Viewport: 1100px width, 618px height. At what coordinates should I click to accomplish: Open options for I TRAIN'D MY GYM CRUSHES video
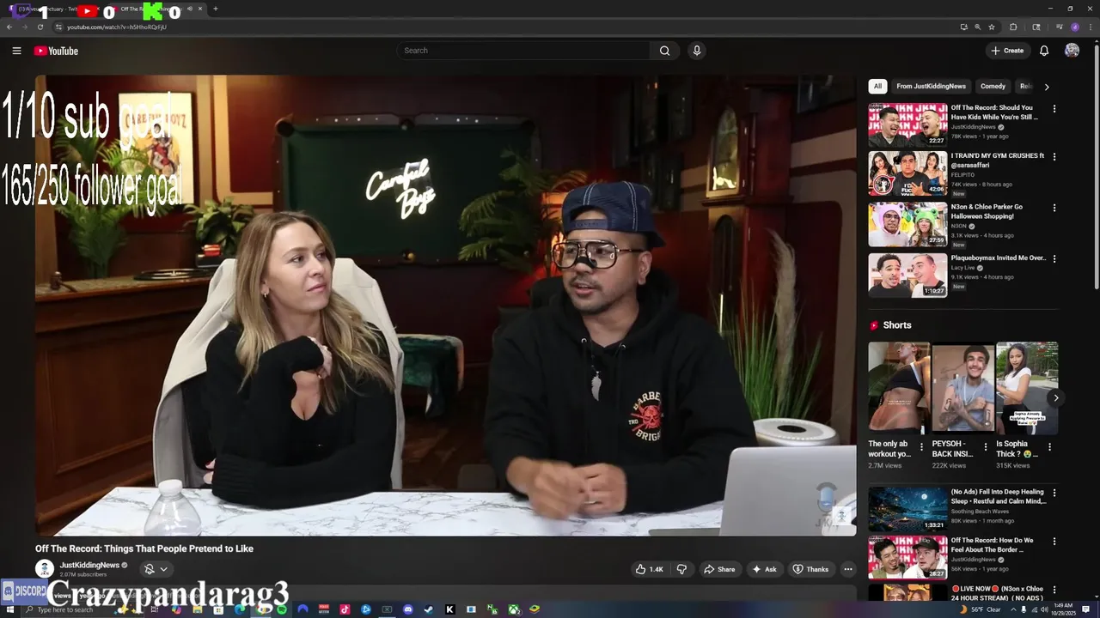click(1054, 157)
